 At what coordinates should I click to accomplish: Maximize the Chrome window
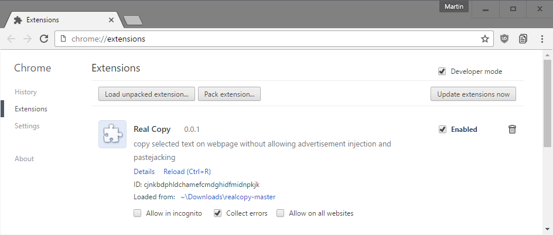(x=513, y=9)
